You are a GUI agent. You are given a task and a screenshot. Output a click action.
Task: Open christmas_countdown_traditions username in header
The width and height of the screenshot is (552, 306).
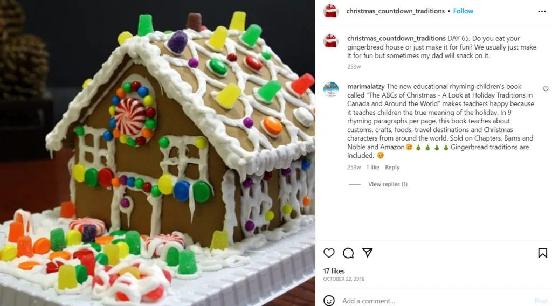click(395, 11)
